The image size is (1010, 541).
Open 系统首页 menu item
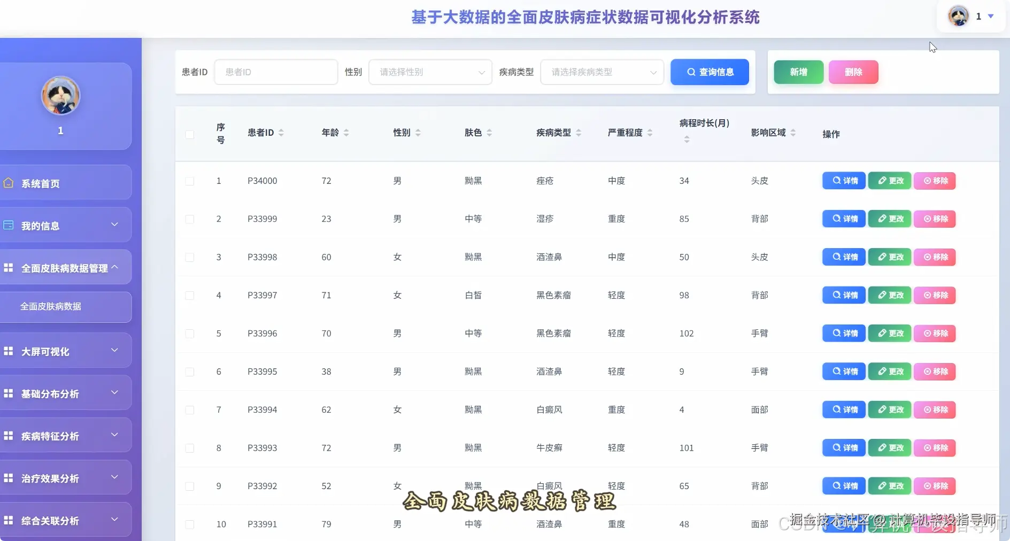point(65,183)
